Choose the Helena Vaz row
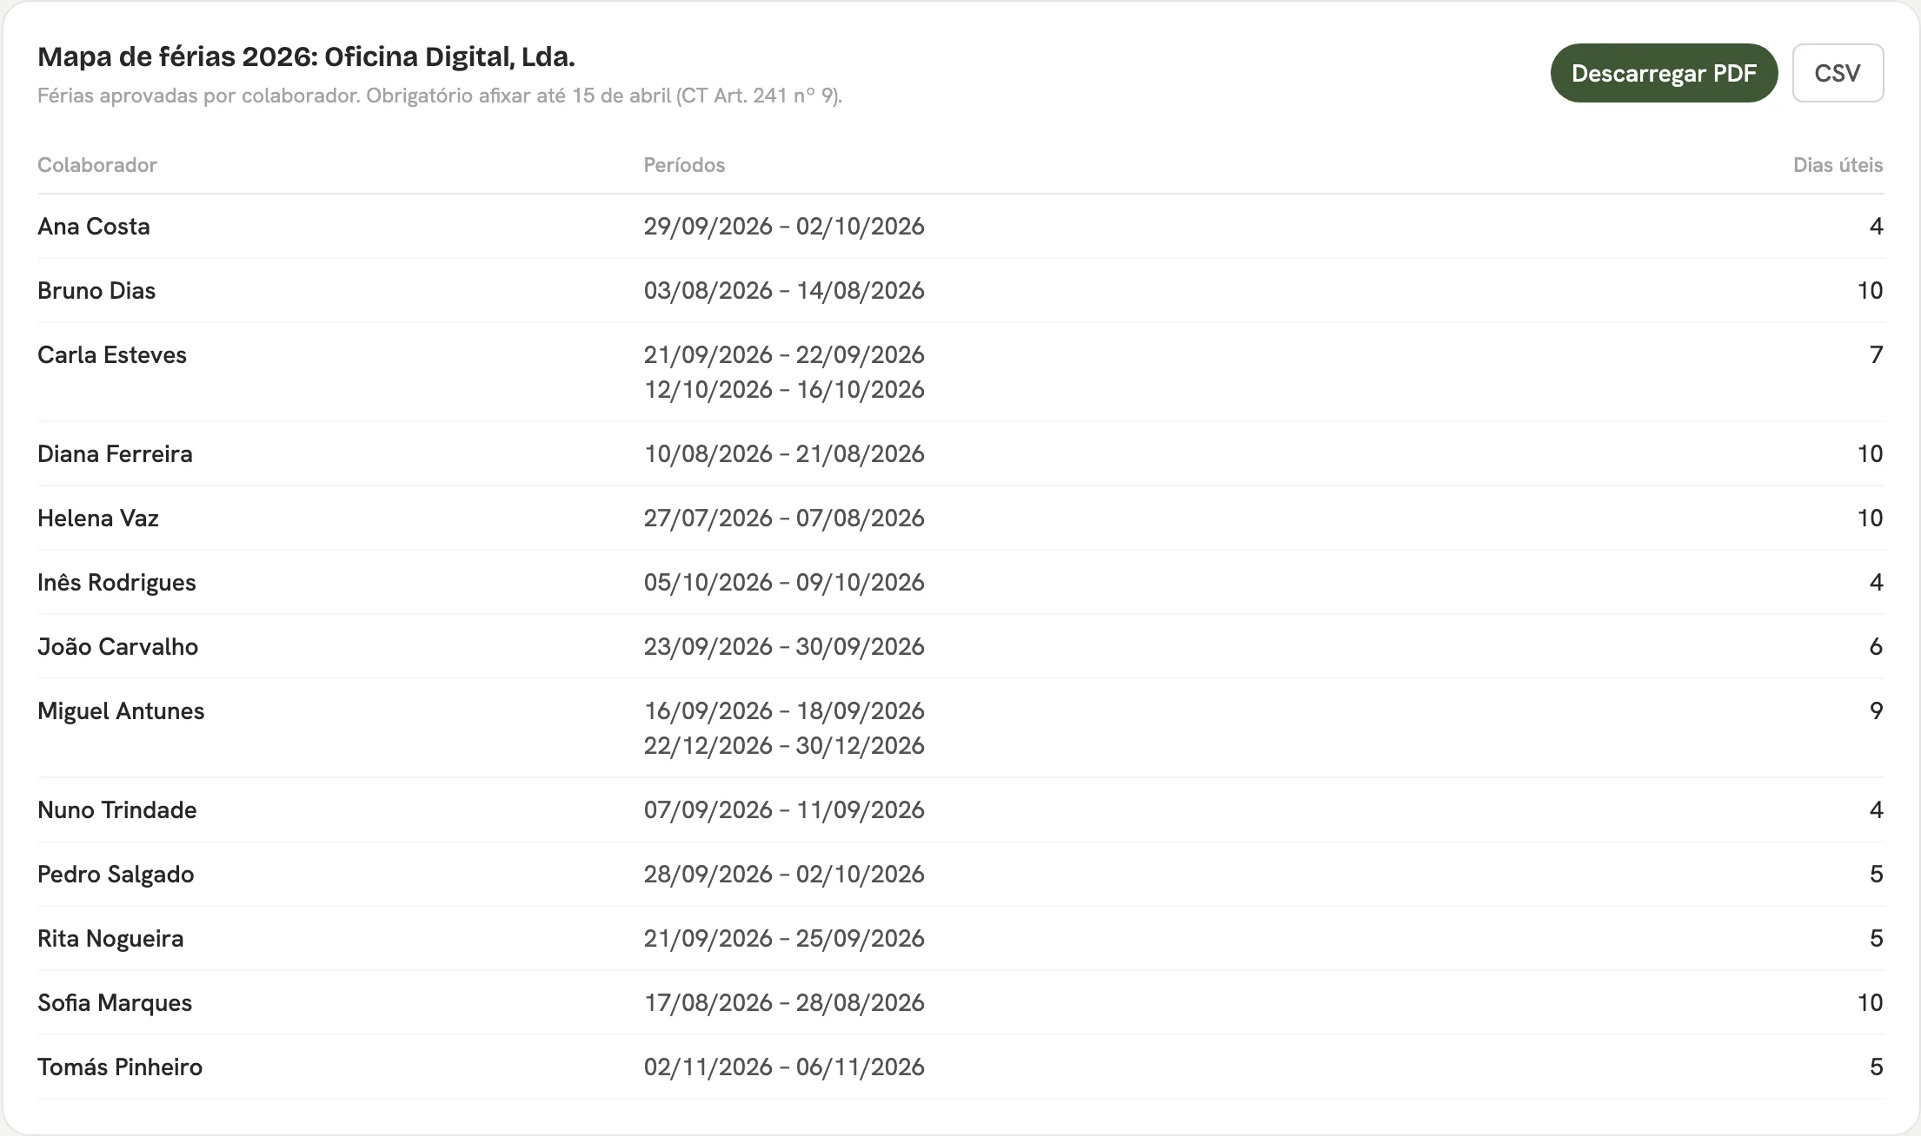The width and height of the screenshot is (1921, 1136). (x=960, y=518)
